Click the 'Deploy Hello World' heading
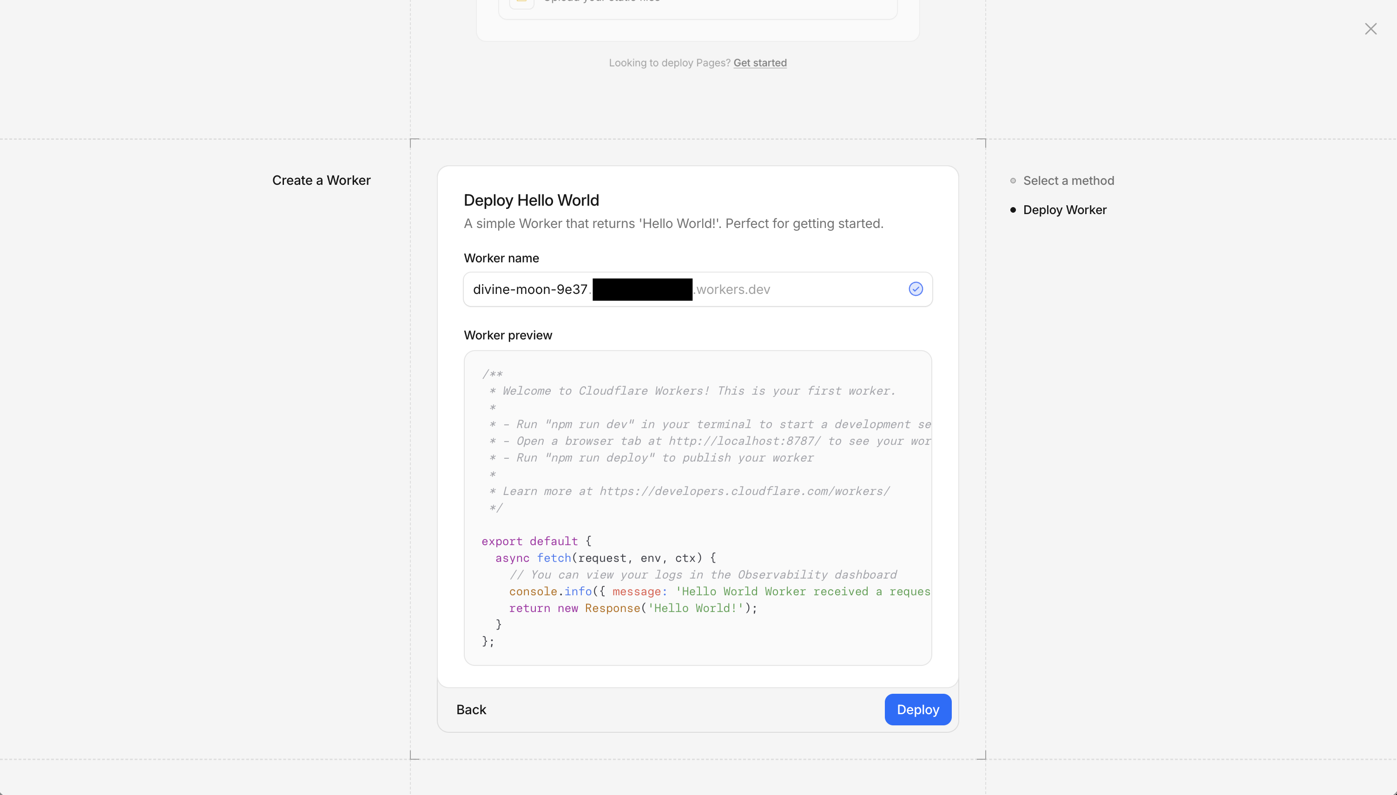This screenshot has height=795, width=1397. coord(531,200)
